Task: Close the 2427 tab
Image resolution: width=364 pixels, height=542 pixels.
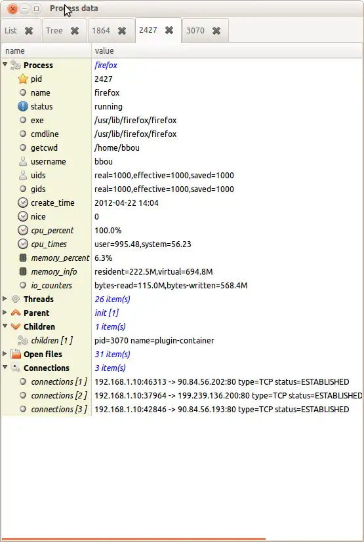Action: click(169, 30)
